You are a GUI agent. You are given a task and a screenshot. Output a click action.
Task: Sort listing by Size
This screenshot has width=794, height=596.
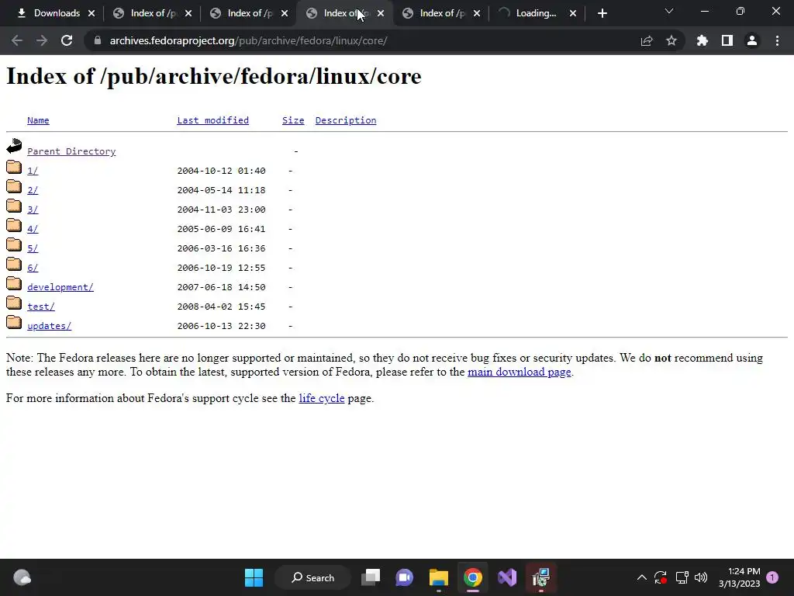tap(293, 120)
